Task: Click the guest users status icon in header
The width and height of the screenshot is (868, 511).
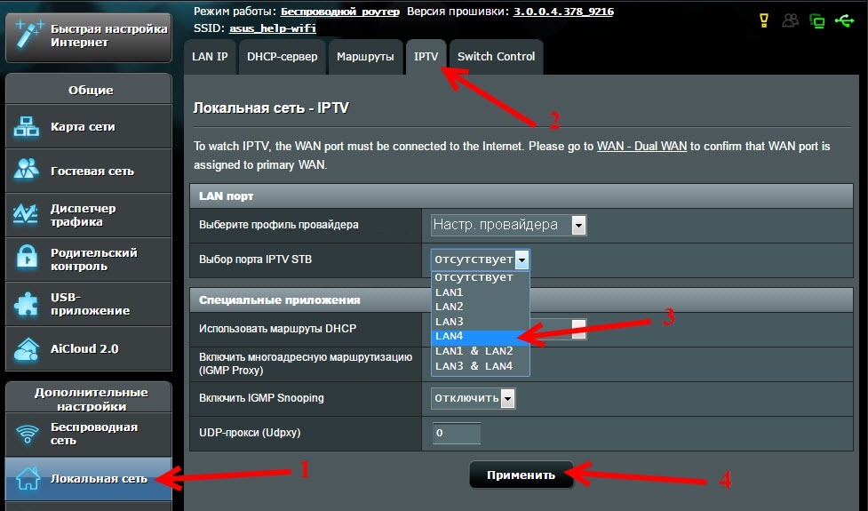Action: (791, 20)
